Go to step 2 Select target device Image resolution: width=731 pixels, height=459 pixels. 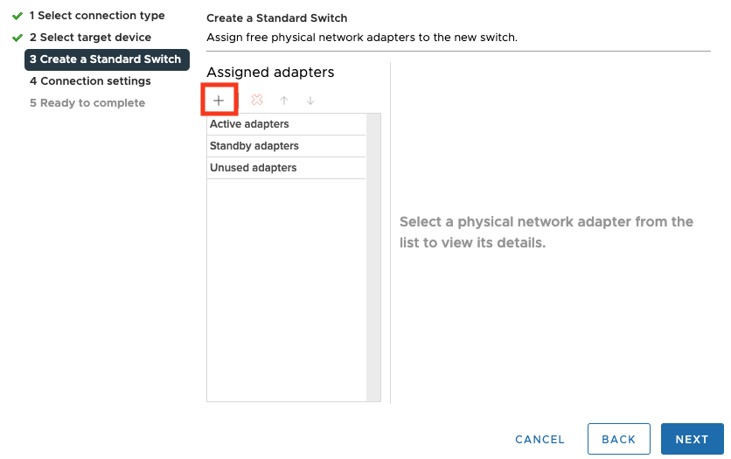pos(90,38)
